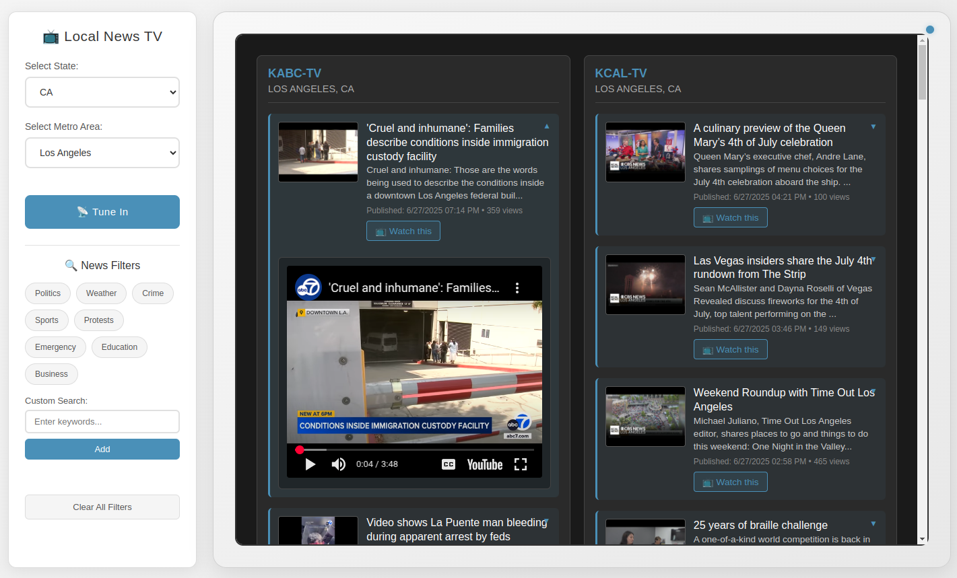Viewport: 957px width, 578px height.
Task: Toggle the Business news filter
Action: point(51,374)
